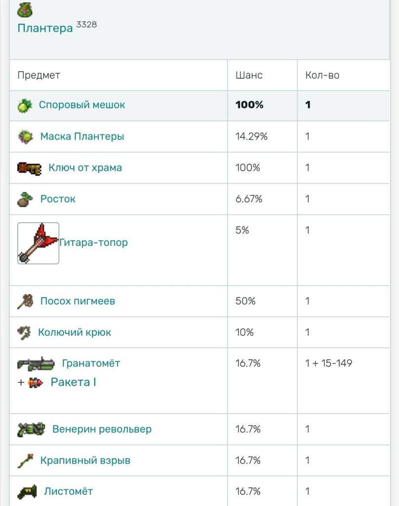Open the Ключ от храма link

coord(85,168)
